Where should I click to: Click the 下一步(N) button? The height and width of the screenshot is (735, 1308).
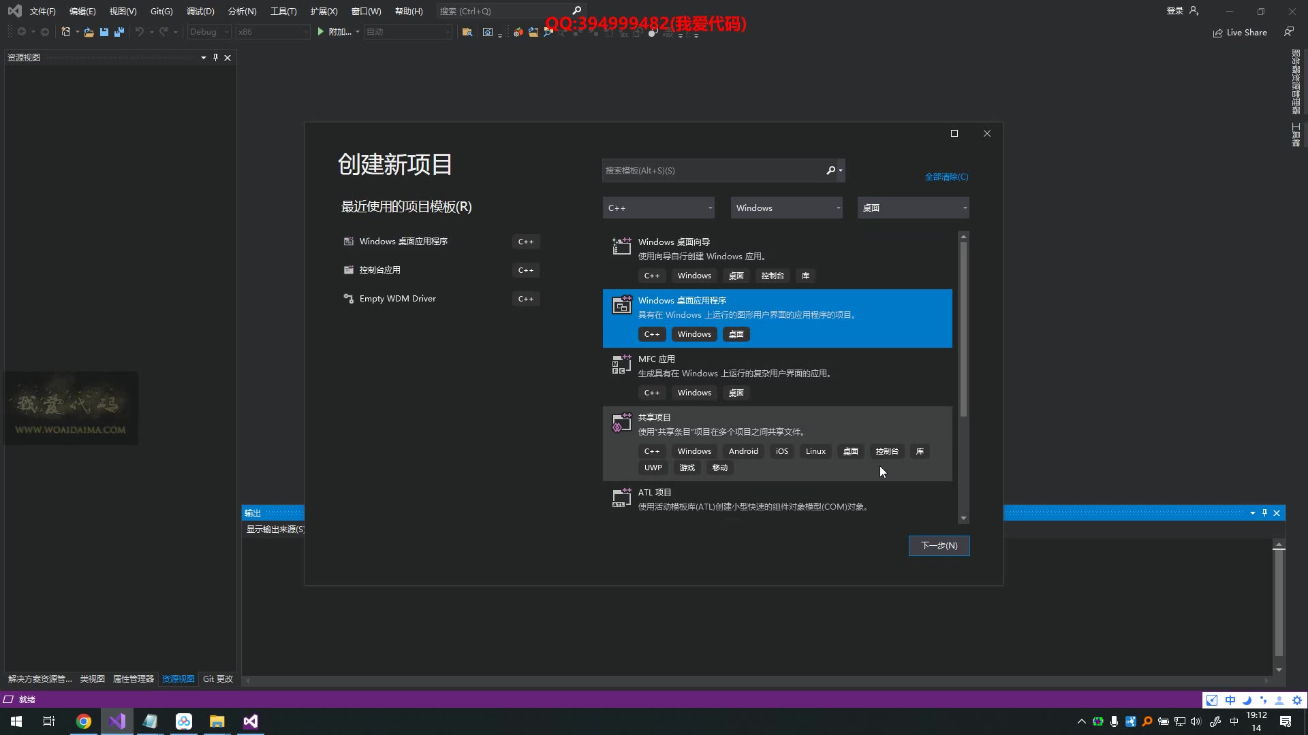pos(939,546)
